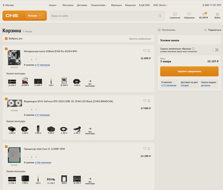Open all accessories arrow for motherboard
This screenshot has width=223, height=190.
pyautogui.click(x=90, y=82)
